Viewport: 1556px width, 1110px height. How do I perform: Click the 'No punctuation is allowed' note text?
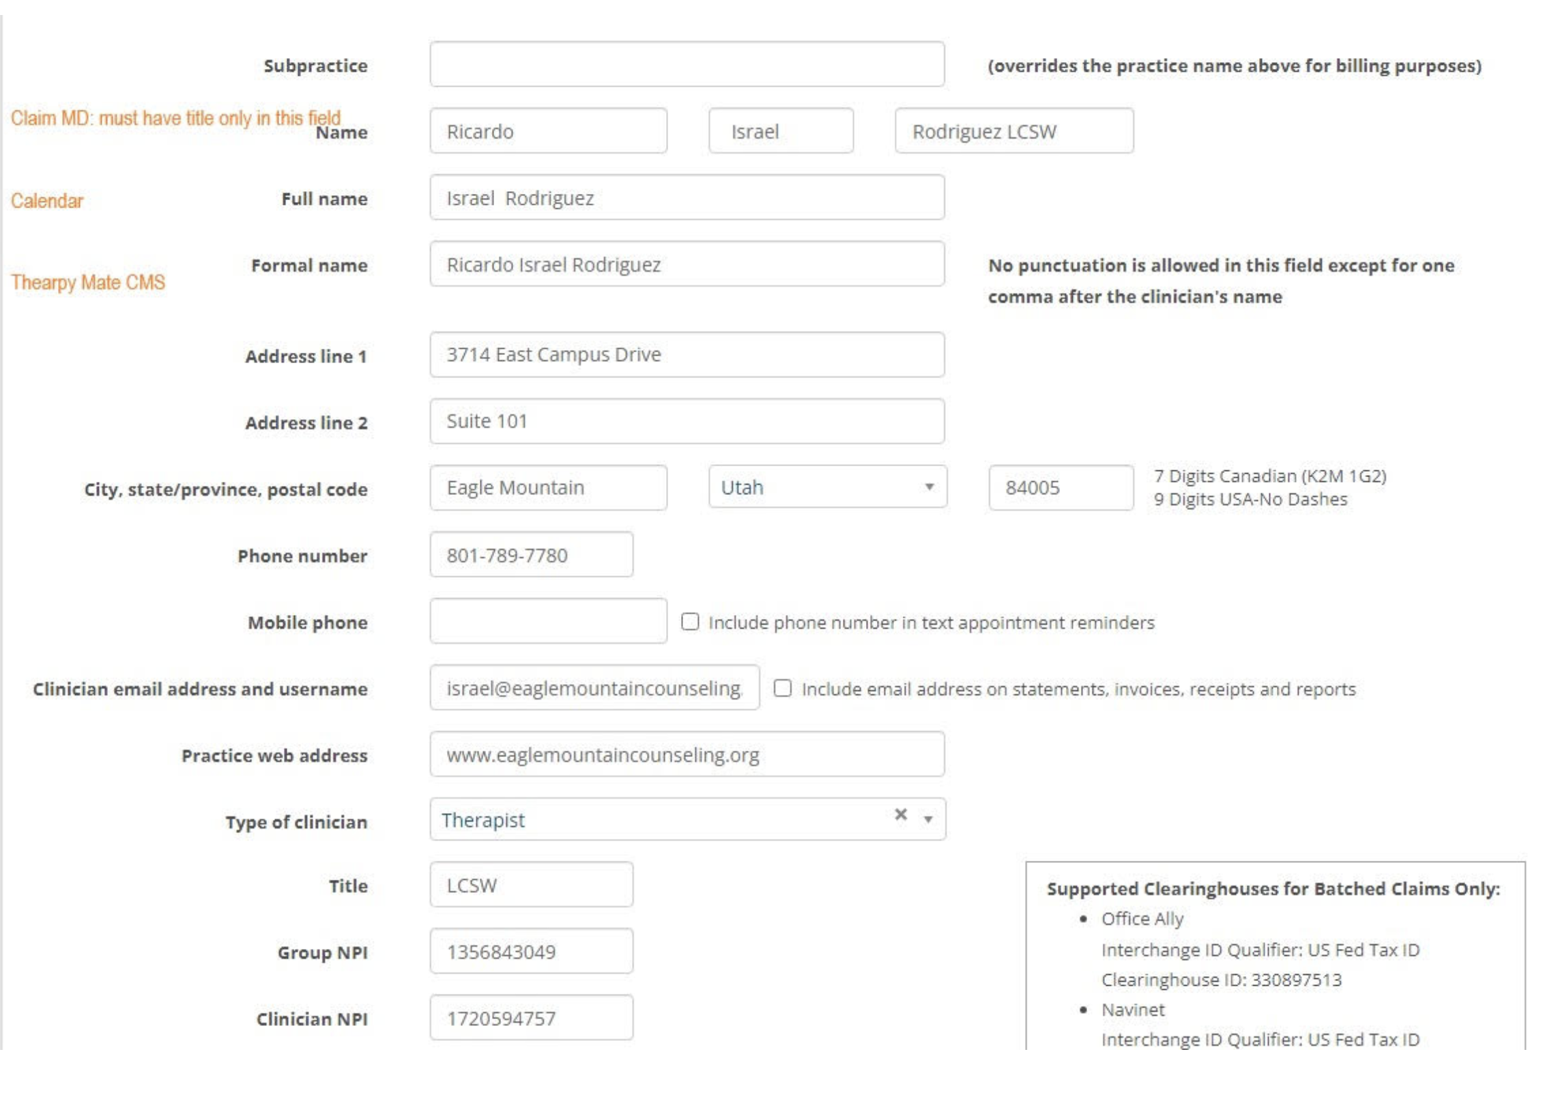pos(1220,281)
